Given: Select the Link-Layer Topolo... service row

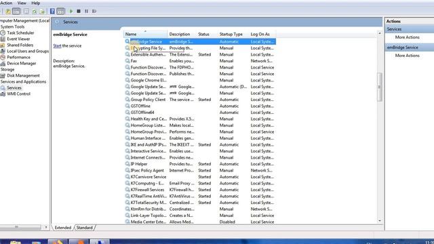Looking at the screenshot, I should click(x=200, y=216).
